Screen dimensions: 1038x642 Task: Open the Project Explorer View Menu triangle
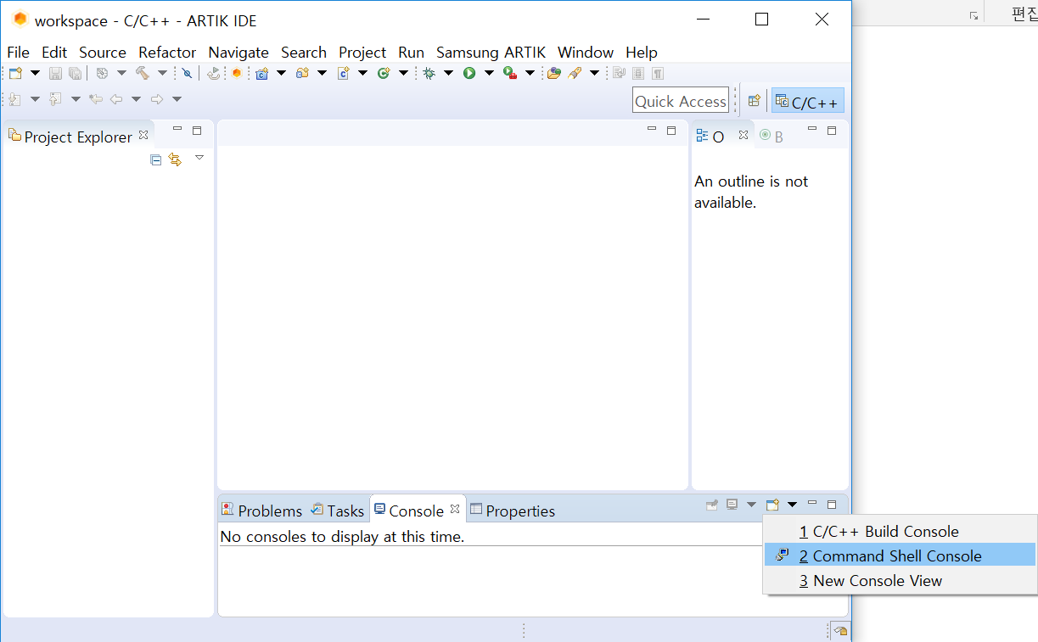[199, 158]
